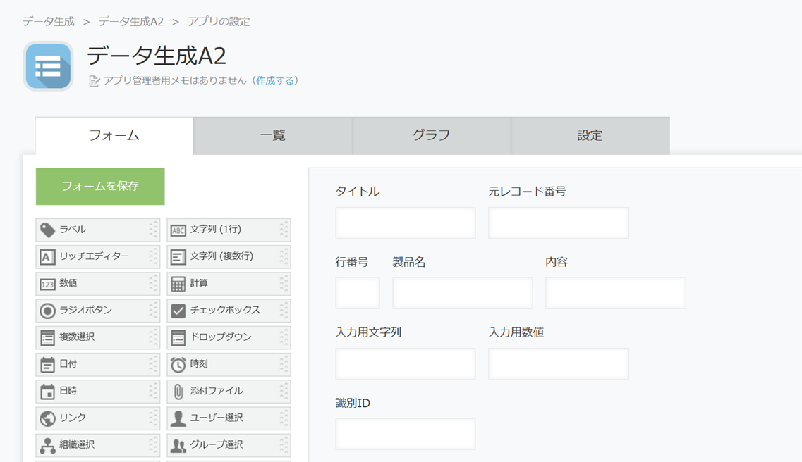Select the 元レコード番号 field label
Viewport: 802px width, 462px height.
tap(527, 192)
